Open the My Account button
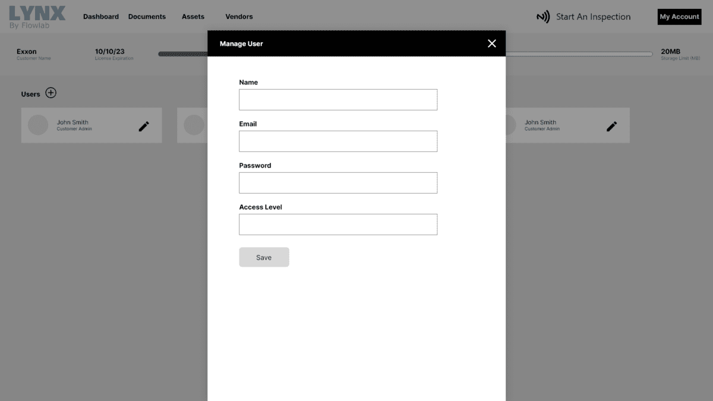The image size is (713, 401). [x=679, y=17]
